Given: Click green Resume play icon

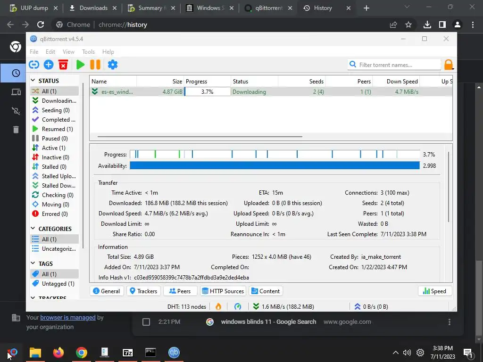Looking at the screenshot, I should coord(80,65).
